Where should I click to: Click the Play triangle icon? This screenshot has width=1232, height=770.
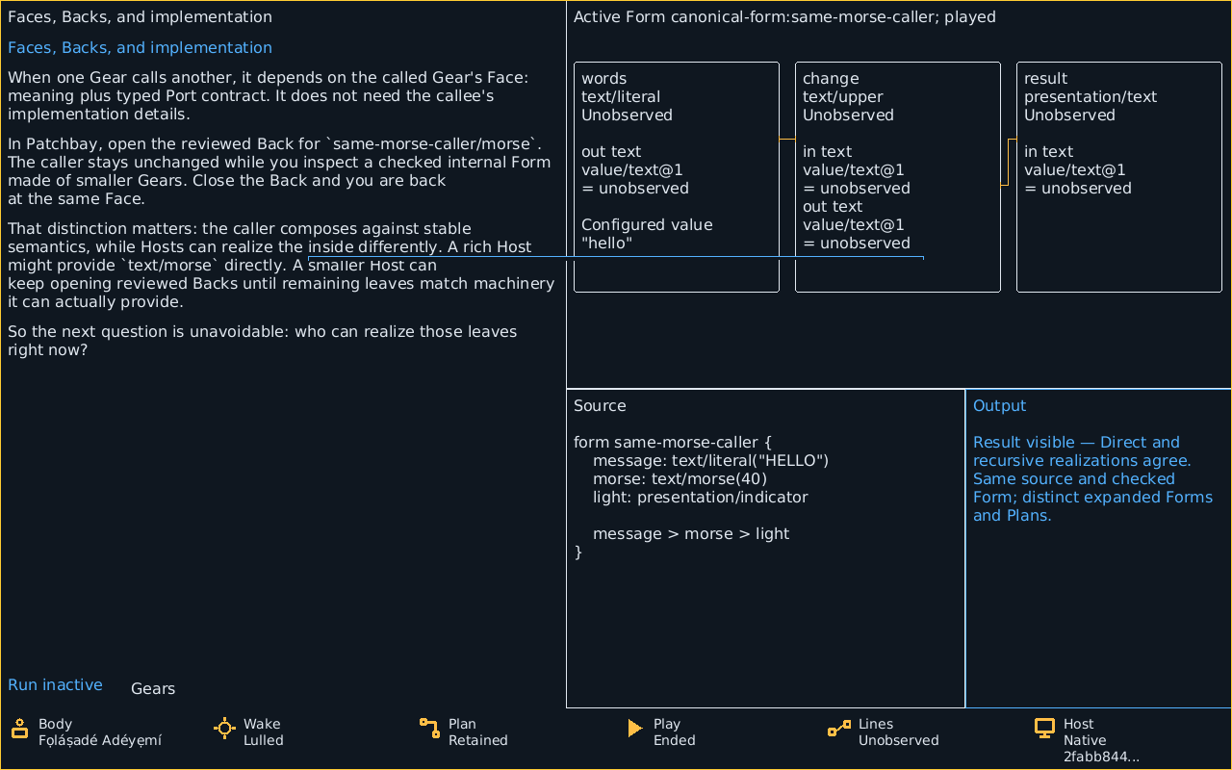pyautogui.click(x=634, y=729)
